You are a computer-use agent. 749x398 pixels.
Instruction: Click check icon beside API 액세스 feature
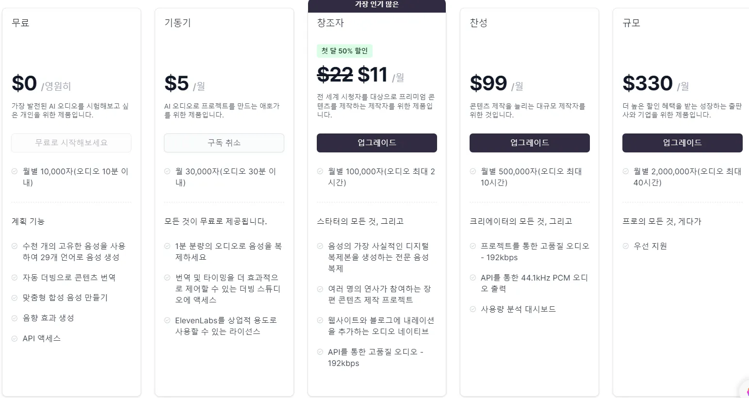15,339
